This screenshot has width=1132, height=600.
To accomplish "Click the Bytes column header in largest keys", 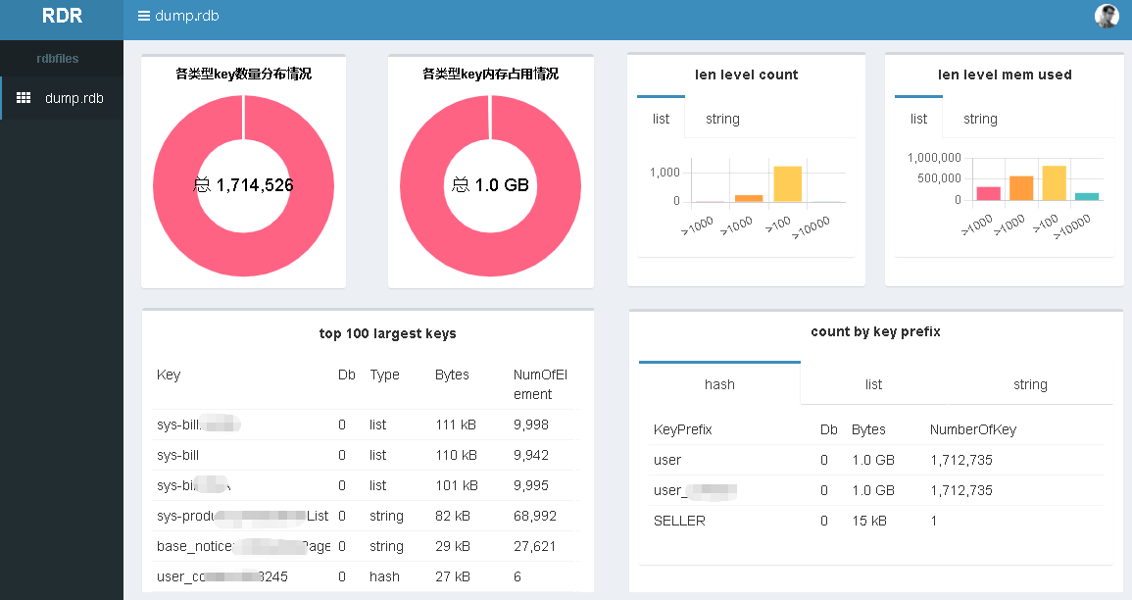I will 452,375.
